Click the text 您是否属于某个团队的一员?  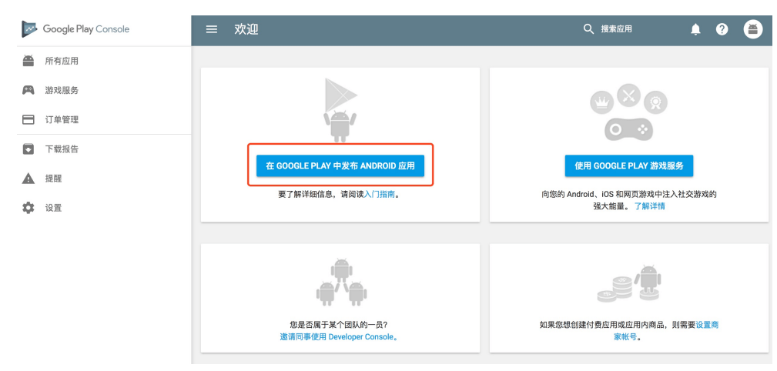(x=339, y=326)
